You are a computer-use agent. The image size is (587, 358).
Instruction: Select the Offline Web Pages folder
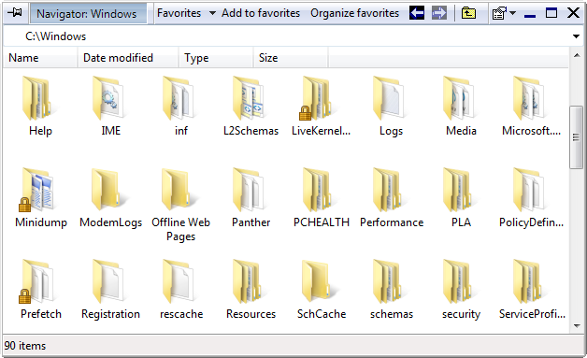point(181,206)
